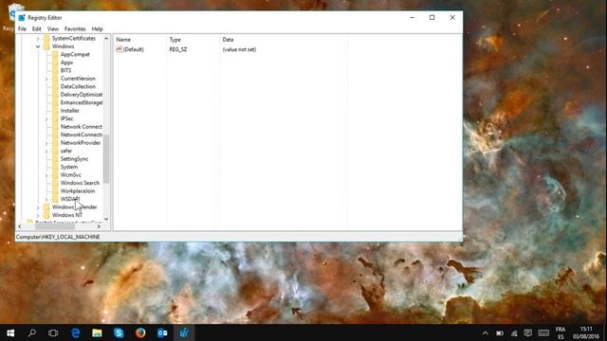Select the BITS key folder icon
607x341 pixels.
tap(55, 70)
